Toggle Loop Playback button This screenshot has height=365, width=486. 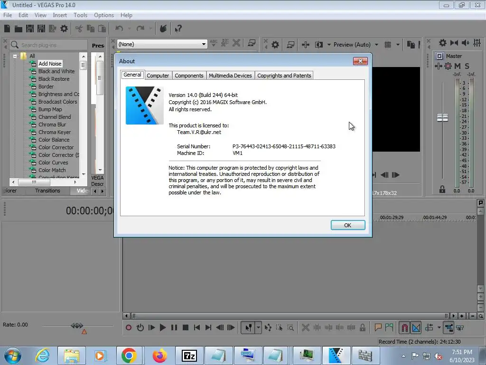(140, 327)
